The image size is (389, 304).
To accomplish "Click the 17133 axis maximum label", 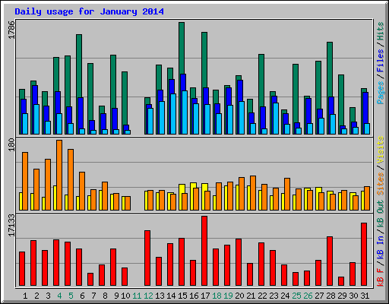I will click(11, 225).
